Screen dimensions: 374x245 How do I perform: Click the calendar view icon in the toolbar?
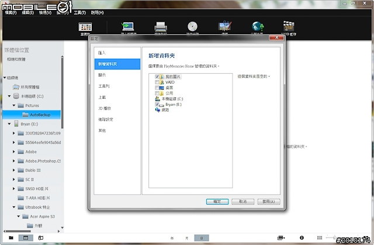tap(86, 27)
